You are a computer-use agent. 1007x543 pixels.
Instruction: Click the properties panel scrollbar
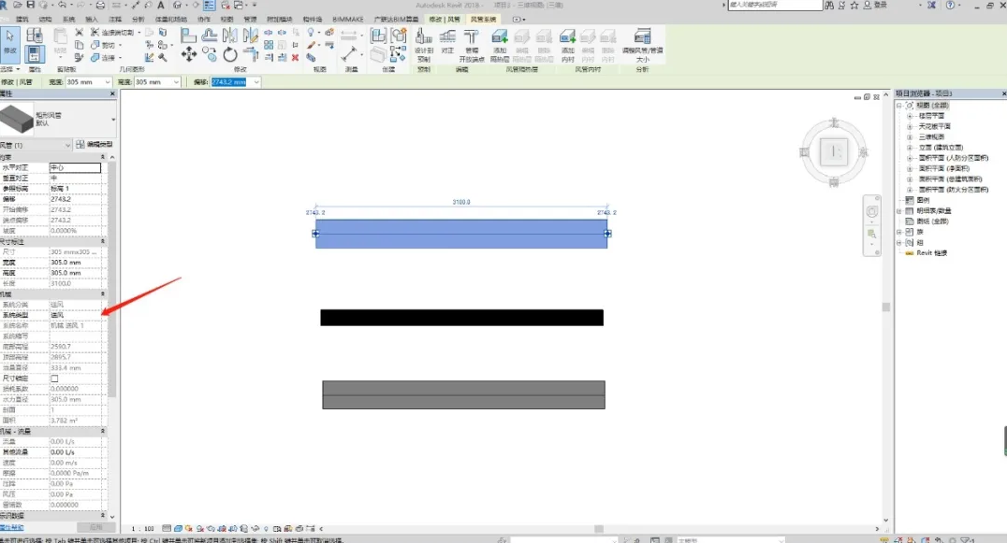coord(111,279)
